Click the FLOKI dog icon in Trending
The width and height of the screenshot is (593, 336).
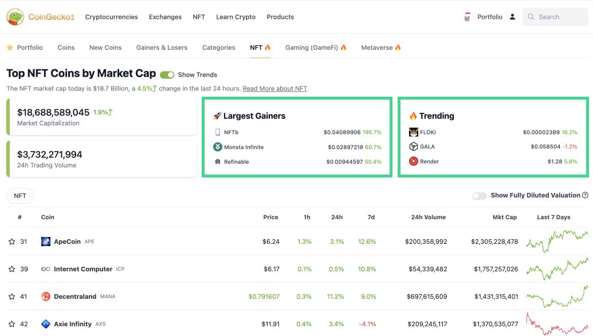[414, 132]
